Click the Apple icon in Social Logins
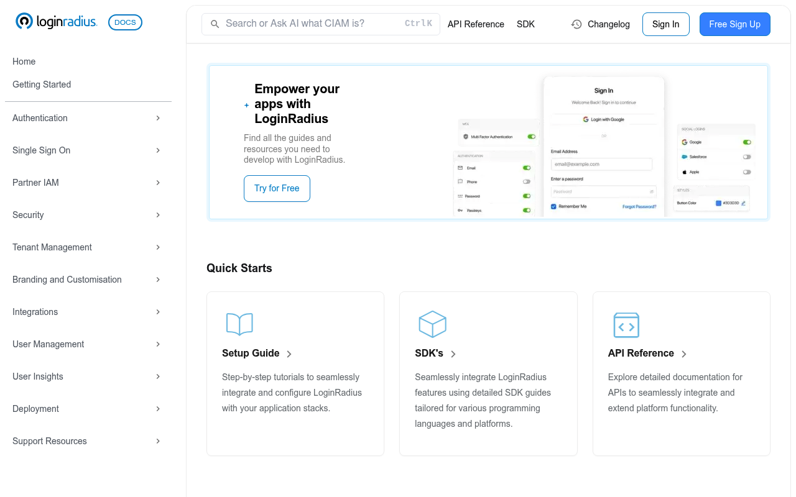The image size is (796, 497). 685,172
